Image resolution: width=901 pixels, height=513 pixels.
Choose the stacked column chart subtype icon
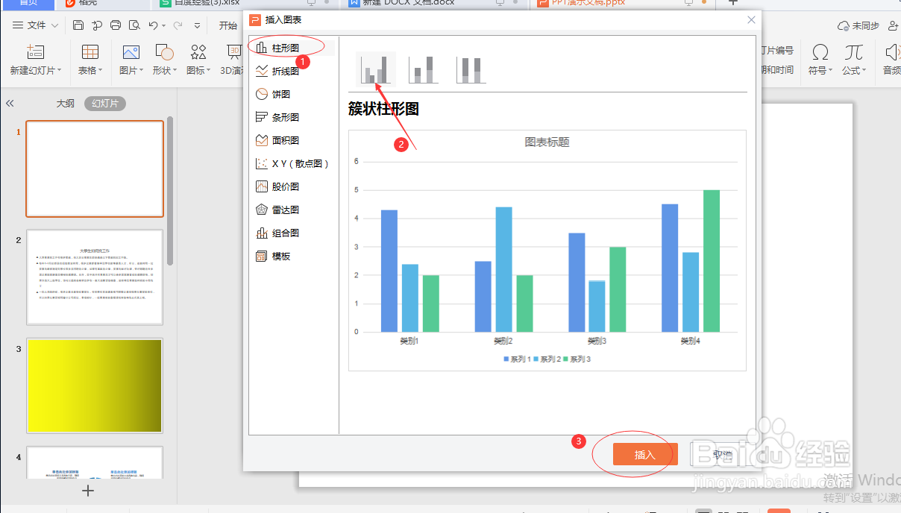click(x=423, y=69)
